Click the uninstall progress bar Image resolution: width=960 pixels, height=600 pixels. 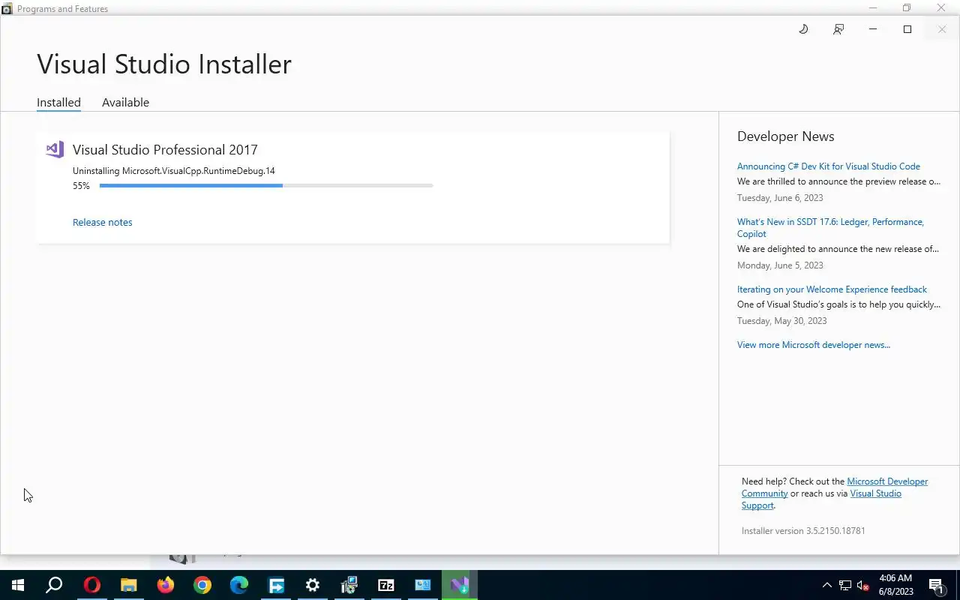coord(266,185)
